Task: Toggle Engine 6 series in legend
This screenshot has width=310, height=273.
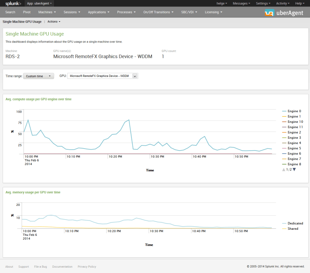Action: click(291, 154)
